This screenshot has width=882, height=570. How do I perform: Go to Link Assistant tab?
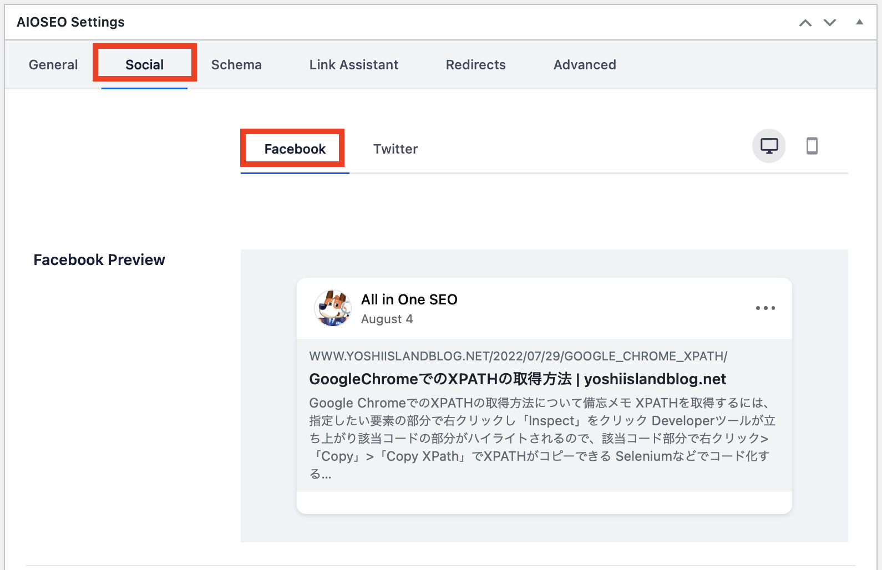click(354, 65)
